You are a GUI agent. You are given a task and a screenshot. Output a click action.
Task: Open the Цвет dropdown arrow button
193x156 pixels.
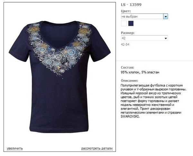[x=165, y=16]
